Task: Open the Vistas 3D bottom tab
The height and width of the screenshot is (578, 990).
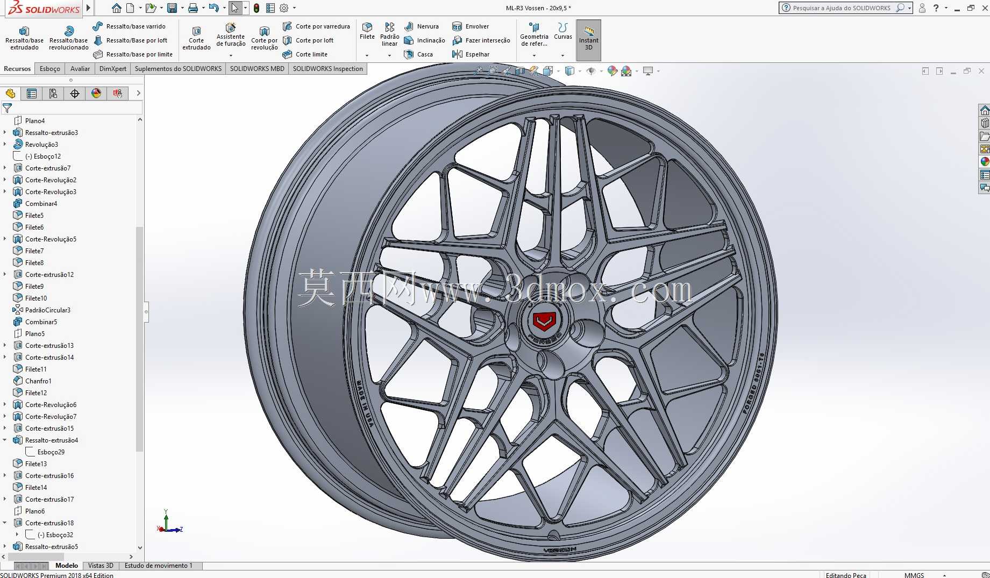Action: 101,566
